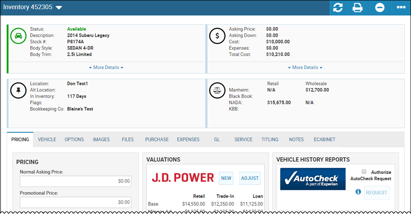Image resolution: width=411 pixels, height=214 pixels.
Task: Select the GL tab
Action: (217, 139)
